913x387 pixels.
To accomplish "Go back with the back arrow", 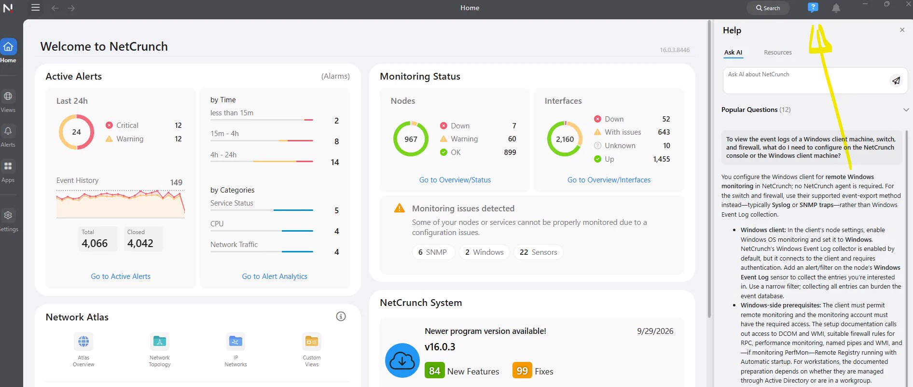I will [x=55, y=8].
